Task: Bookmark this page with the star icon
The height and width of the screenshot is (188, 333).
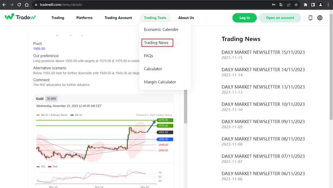Action: (x=296, y=5)
